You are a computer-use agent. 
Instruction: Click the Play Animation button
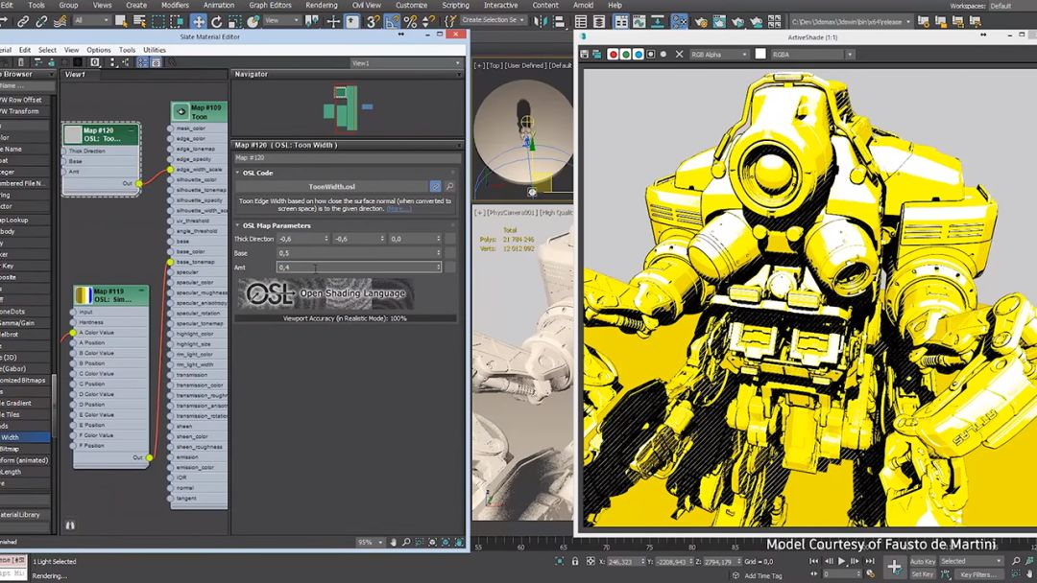[842, 561]
